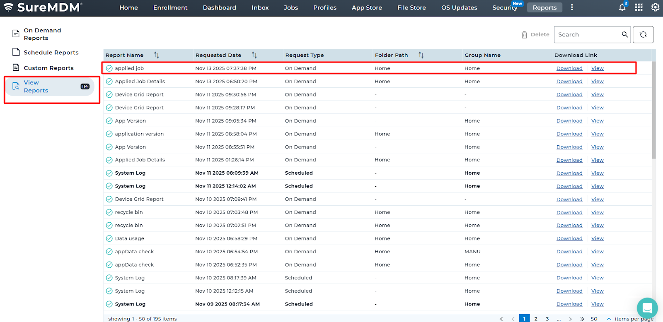Screen dimensions: 663x322
Task: Sort by Requested Date column
Action: pyautogui.click(x=254, y=55)
